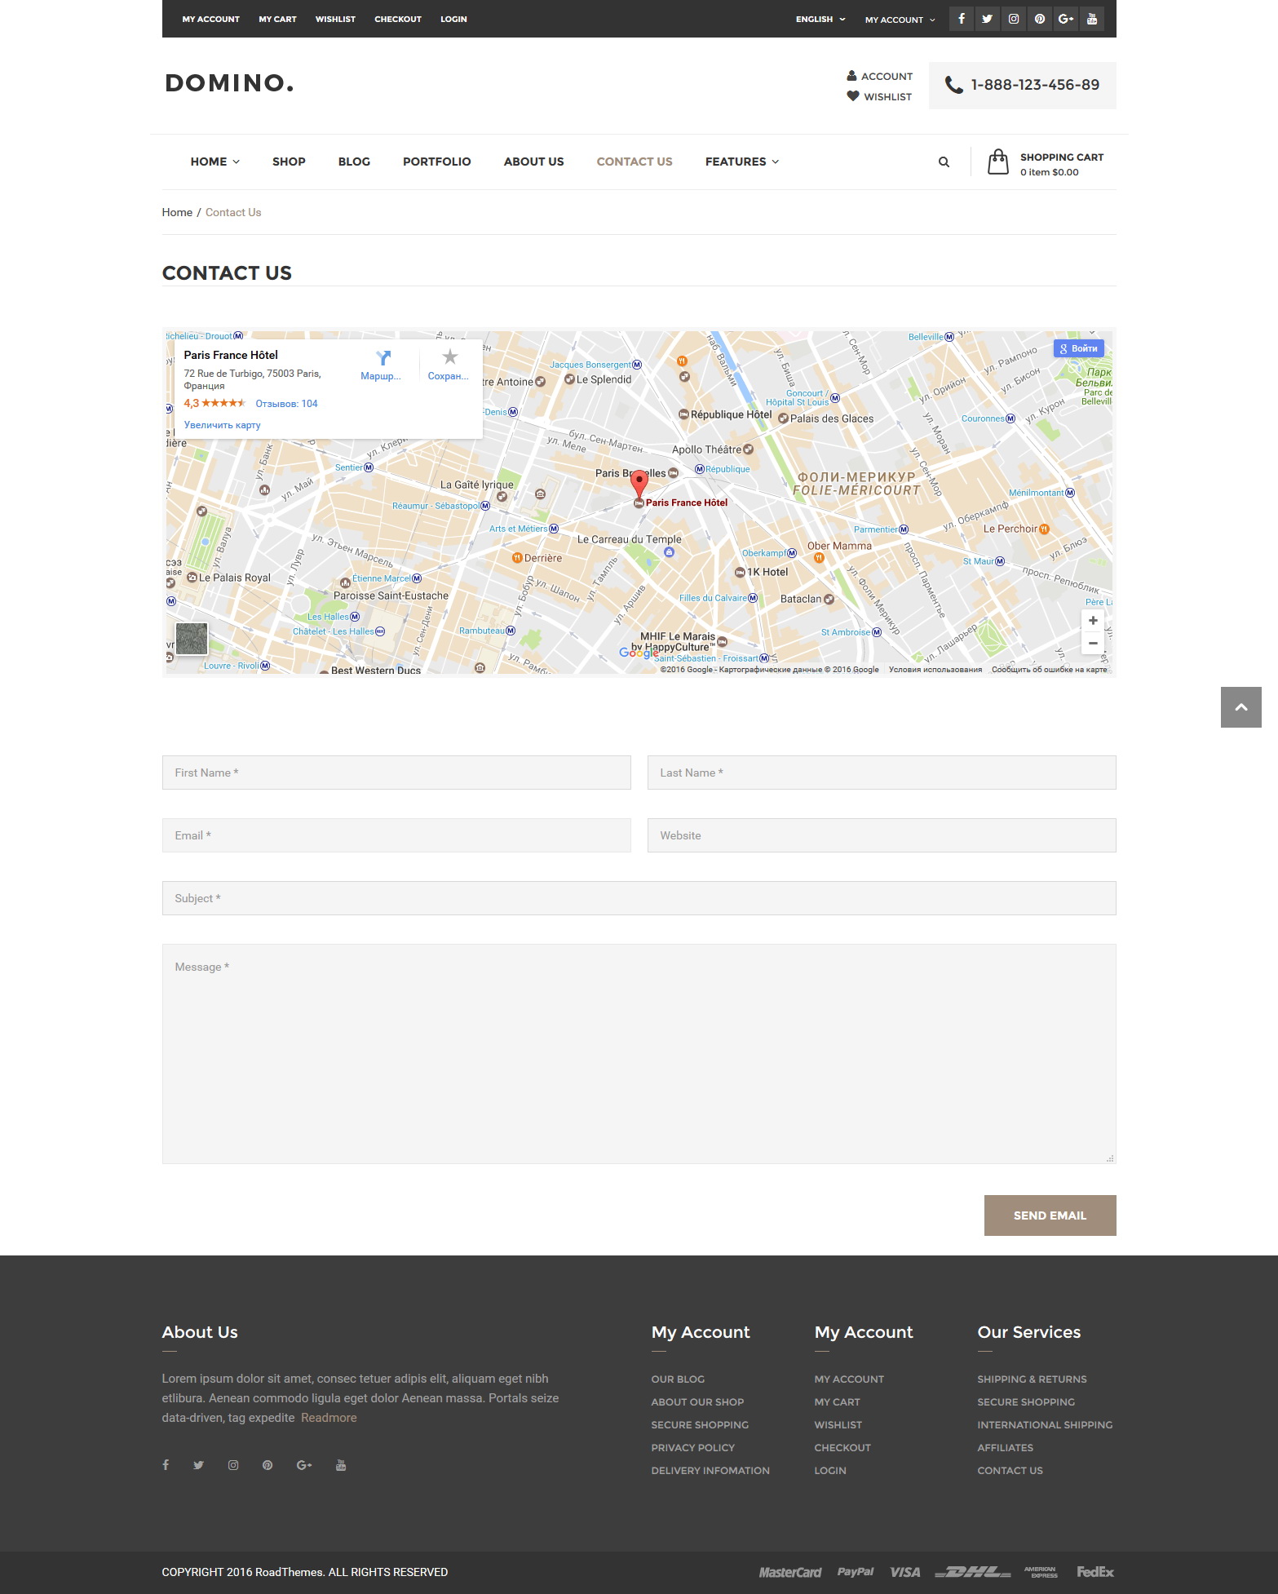Zoom out the map with minus
The image size is (1278, 1594).
click(x=1093, y=643)
